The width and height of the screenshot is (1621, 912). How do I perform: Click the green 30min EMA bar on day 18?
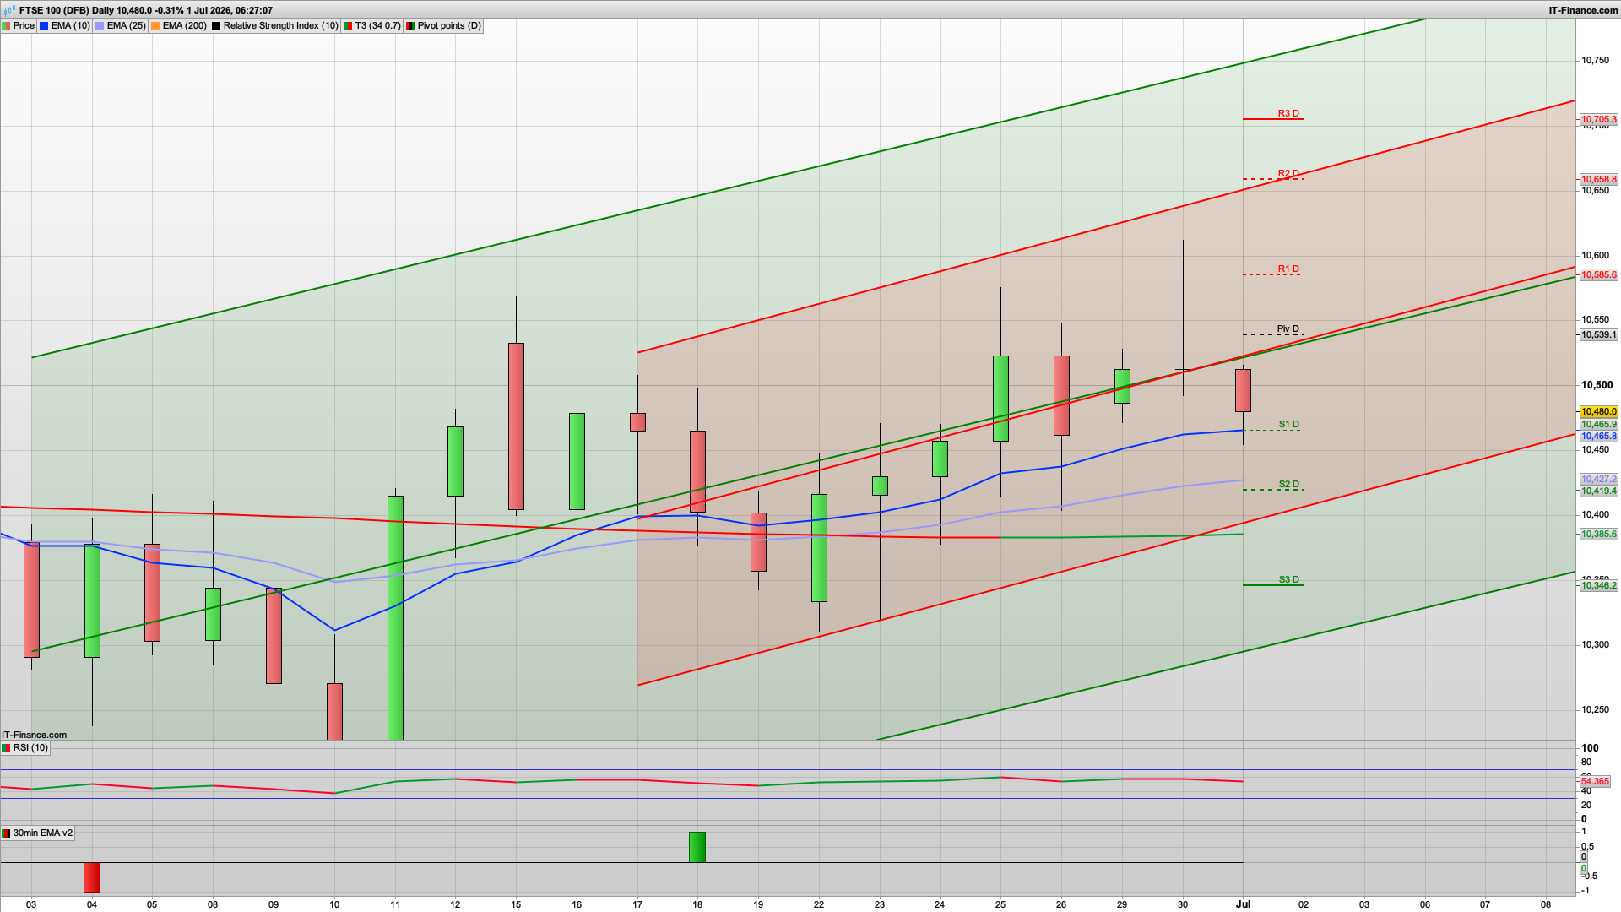697,847
